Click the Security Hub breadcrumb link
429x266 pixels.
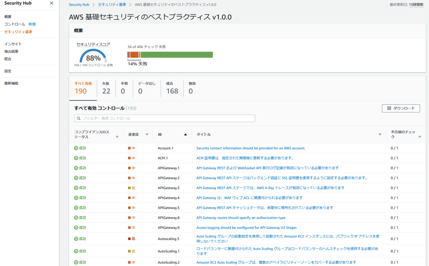point(79,5)
